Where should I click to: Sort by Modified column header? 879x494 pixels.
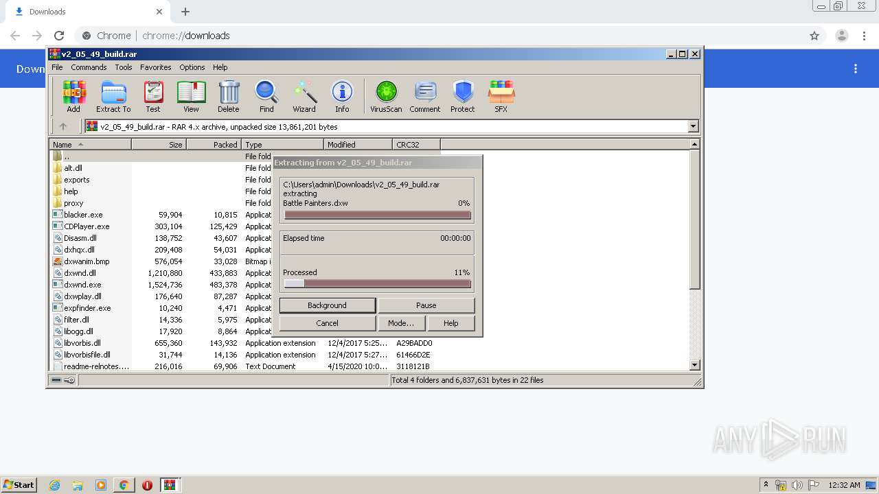(x=358, y=144)
